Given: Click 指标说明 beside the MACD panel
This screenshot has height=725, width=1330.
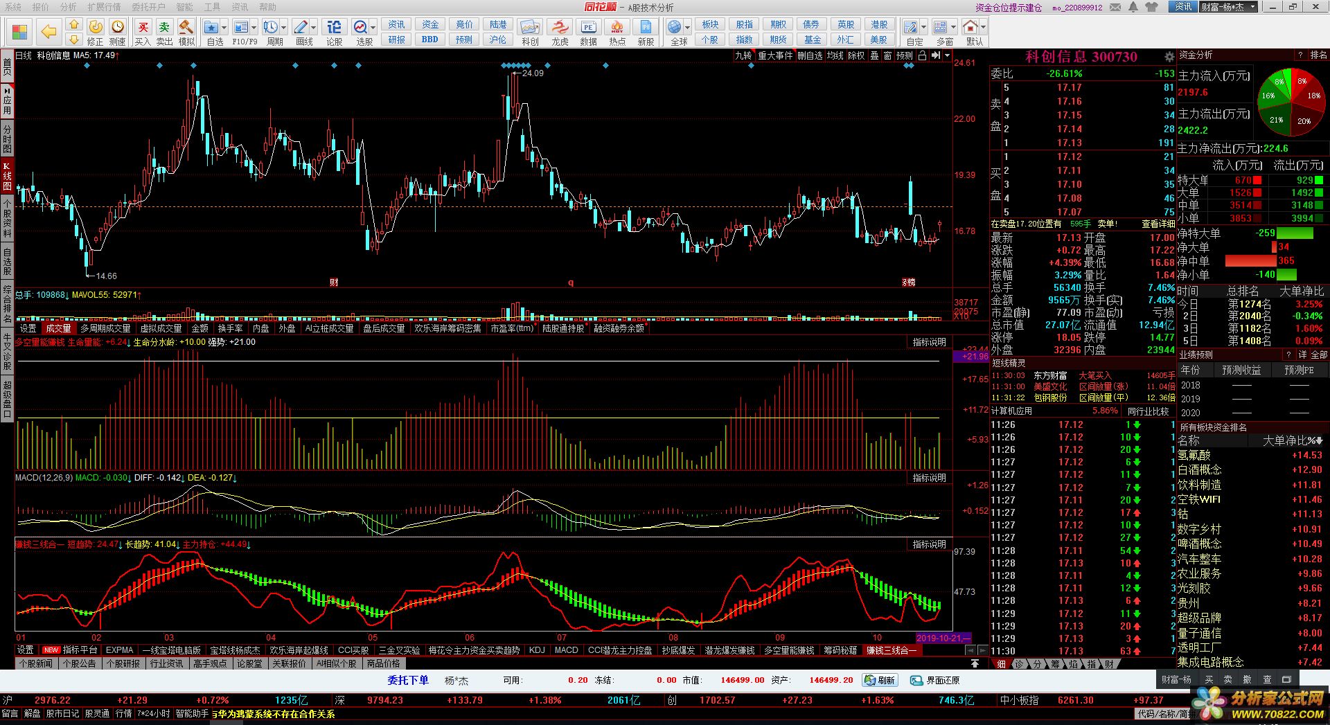Looking at the screenshot, I should (929, 478).
